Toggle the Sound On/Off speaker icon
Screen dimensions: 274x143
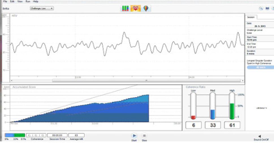[260, 136]
